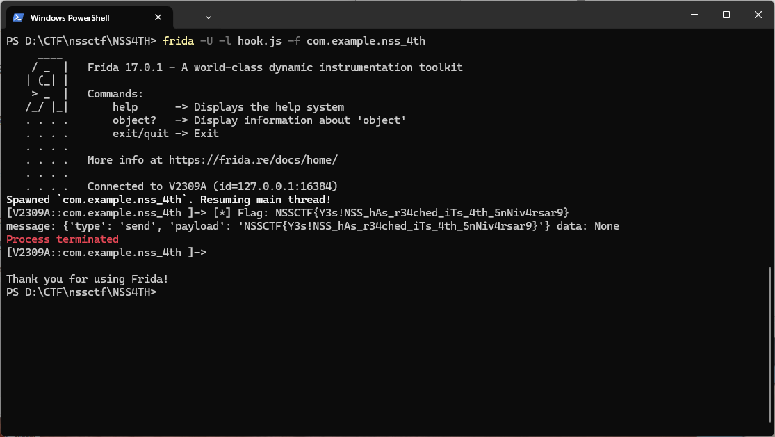Screen dimensions: 775x437
Task: Click the frida command in the first line
Action: click(x=178, y=41)
